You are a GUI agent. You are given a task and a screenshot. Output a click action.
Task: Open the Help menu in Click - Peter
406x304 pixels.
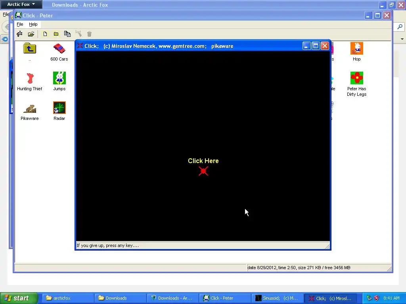(x=33, y=24)
